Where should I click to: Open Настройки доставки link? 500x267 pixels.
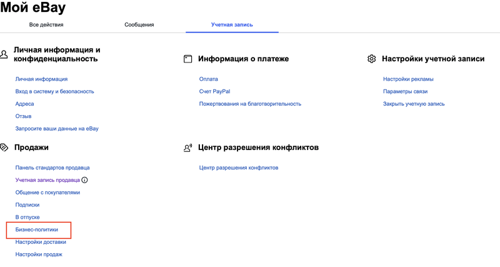[41, 242]
